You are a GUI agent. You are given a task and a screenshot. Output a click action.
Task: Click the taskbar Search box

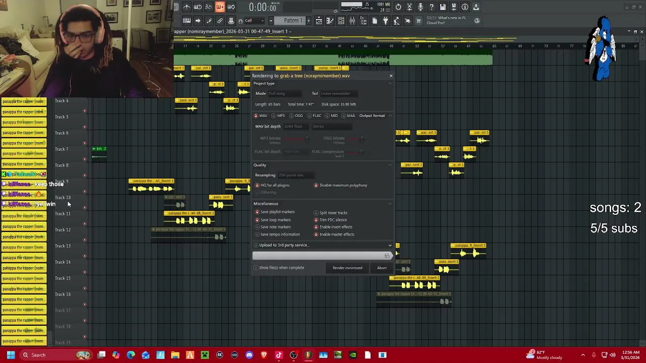click(x=56, y=355)
